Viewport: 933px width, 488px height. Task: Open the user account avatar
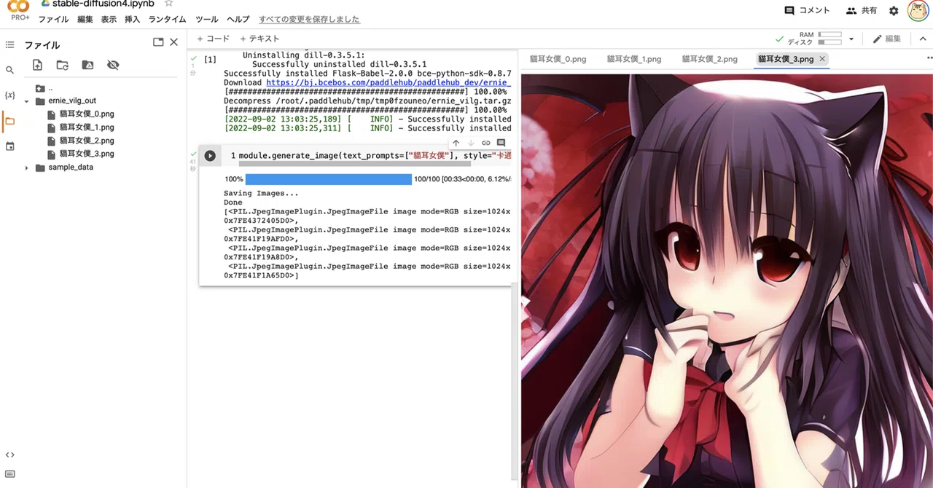point(918,11)
